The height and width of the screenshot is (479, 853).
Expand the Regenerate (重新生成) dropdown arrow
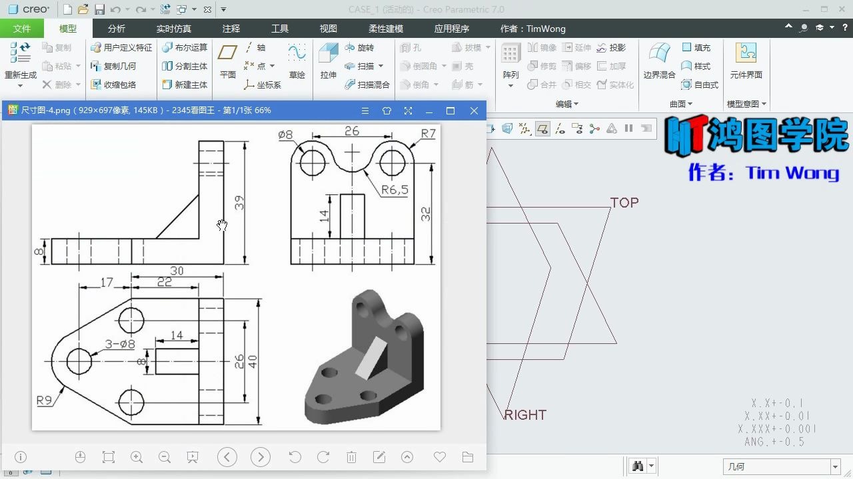20,85
